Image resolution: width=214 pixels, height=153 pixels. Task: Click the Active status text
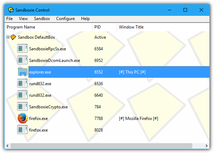[x=100, y=37]
